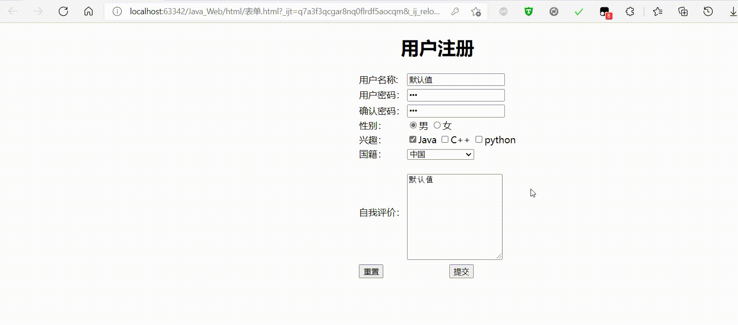Open the green shield extension
The width and height of the screenshot is (738, 325).
tap(529, 11)
